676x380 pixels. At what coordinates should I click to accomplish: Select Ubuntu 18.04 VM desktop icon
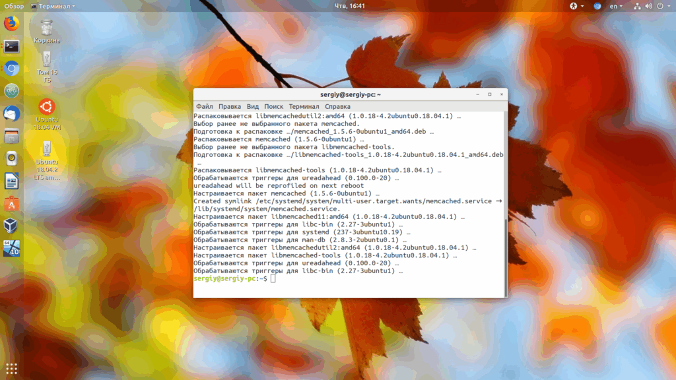[47, 115]
